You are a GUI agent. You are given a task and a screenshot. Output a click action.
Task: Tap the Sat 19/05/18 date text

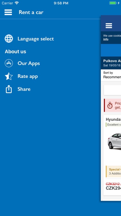pyautogui.click(x=112, y=65)
